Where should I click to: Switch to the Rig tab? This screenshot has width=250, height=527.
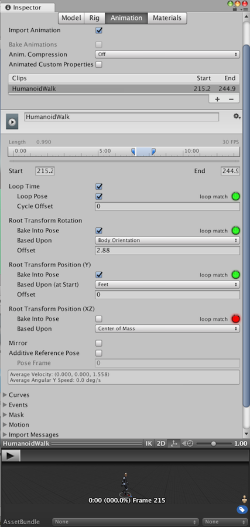pyautogui.click(x=94, y=18)
